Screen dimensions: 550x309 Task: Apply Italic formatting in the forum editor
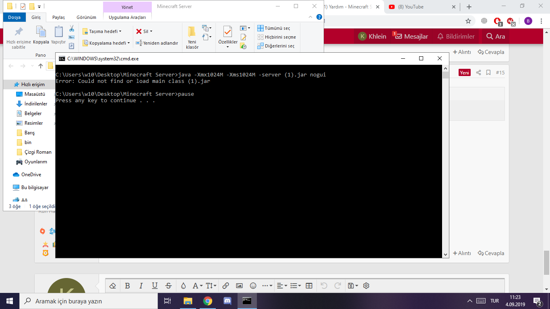(141, 286)
